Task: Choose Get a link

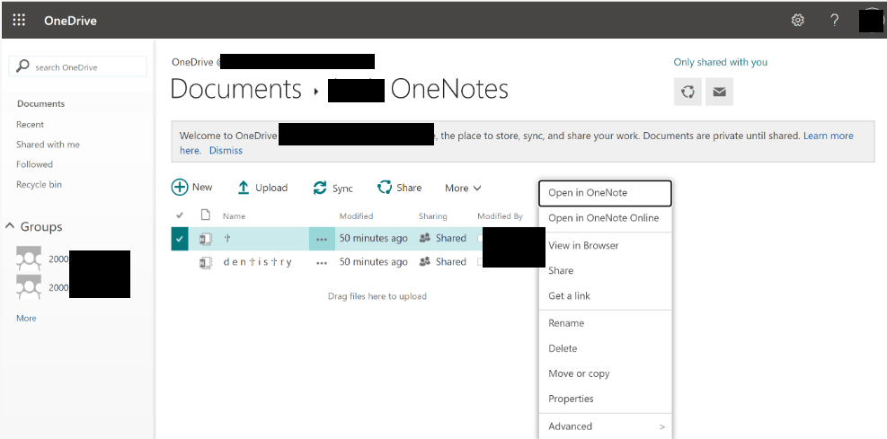Action: coord(606,295)
